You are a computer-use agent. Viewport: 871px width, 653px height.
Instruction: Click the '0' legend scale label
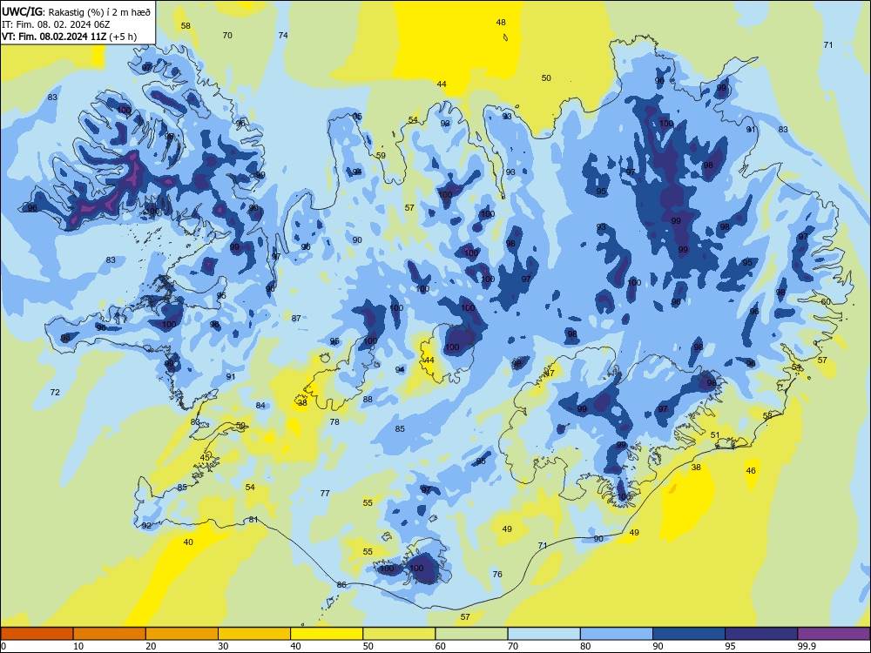point(3,646)
